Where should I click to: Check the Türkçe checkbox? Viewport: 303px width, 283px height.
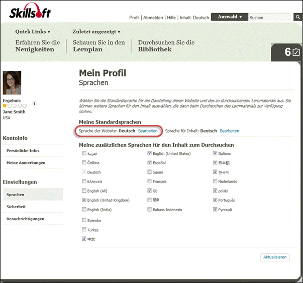(x=84, y=229)
